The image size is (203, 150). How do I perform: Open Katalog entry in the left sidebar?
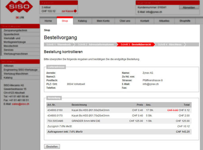click(8, 78)
